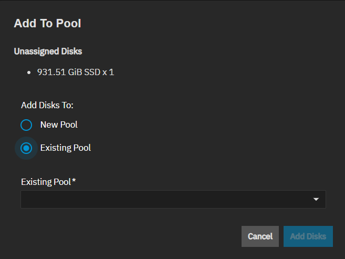Select the New Pool radio button

pyautogui.click(x=26, y=125)
